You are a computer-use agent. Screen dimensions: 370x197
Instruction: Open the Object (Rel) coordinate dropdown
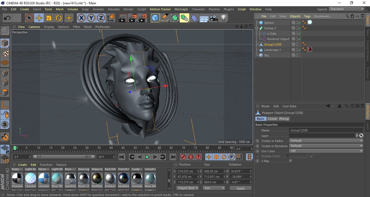coord(188,188)
